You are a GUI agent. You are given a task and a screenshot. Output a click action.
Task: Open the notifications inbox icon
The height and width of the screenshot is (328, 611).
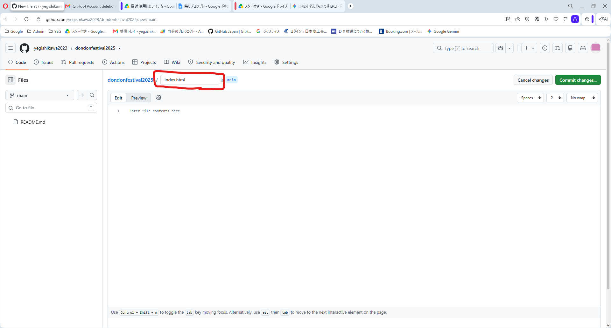583,48
